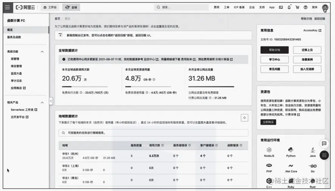Click info icon beside 免费执行次数
Image resolution: width=335 pixels, height=191 pixels.
[81, 92]
